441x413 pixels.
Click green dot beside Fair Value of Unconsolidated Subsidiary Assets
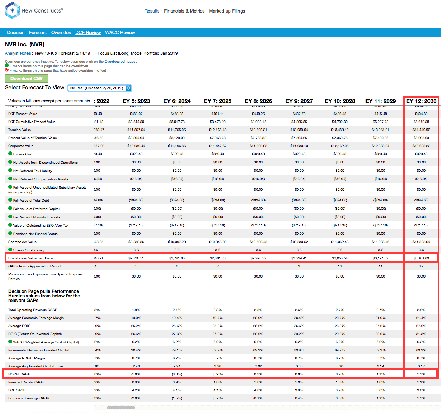pos(10,187)
